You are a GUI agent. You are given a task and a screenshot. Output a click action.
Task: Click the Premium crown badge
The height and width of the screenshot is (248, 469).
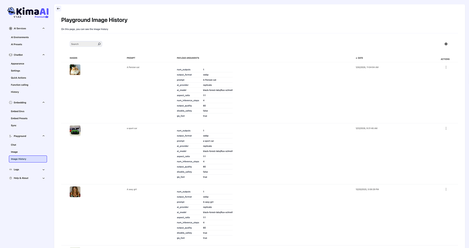coord(42,17)
